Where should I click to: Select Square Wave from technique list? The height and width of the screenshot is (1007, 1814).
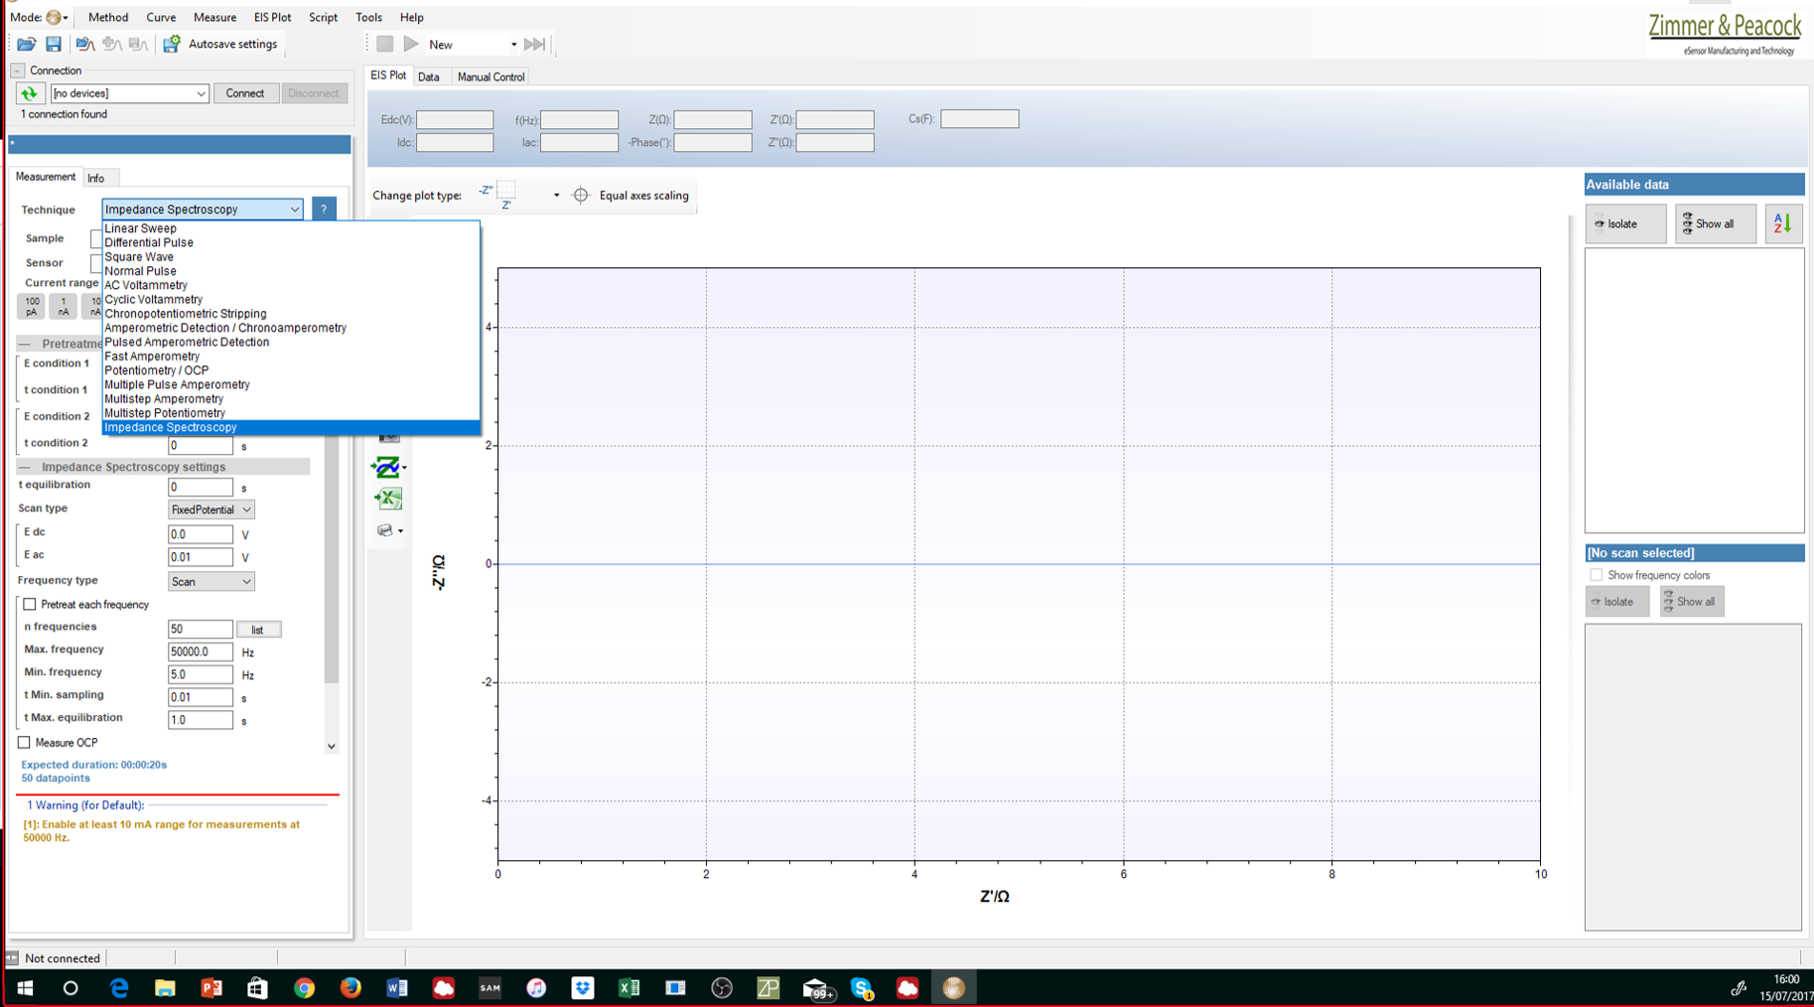292,256
